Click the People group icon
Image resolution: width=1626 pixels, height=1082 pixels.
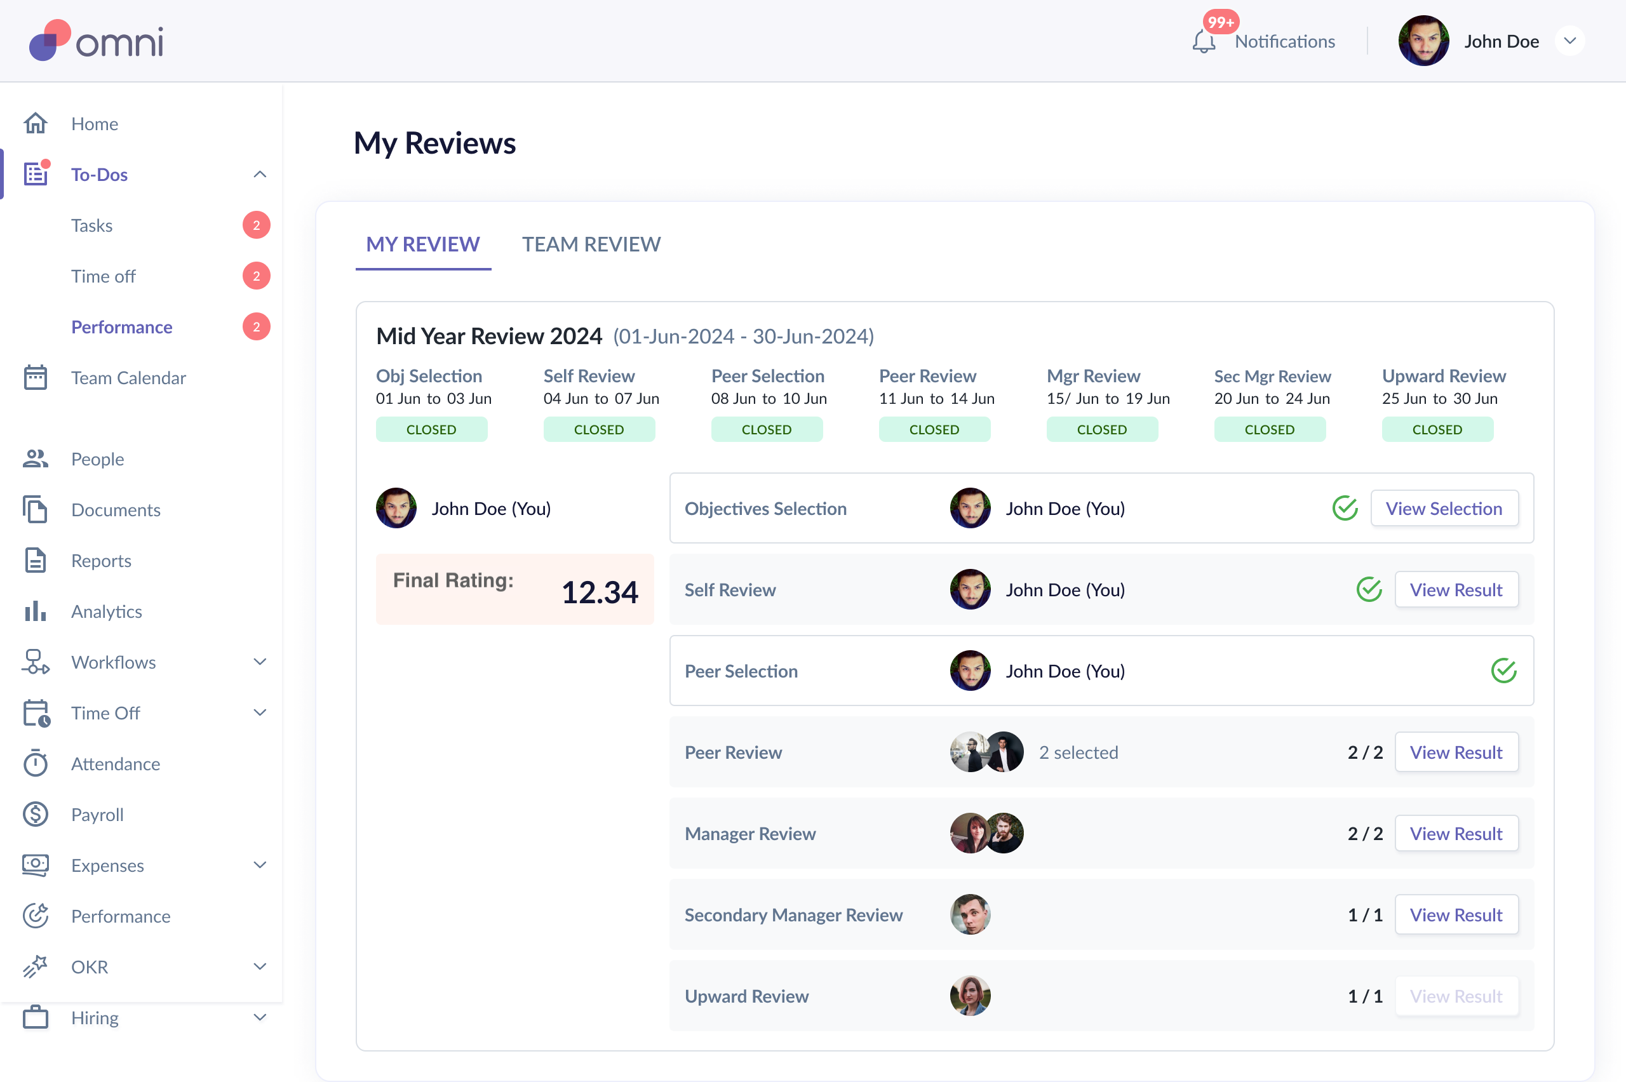click(35, 459)
